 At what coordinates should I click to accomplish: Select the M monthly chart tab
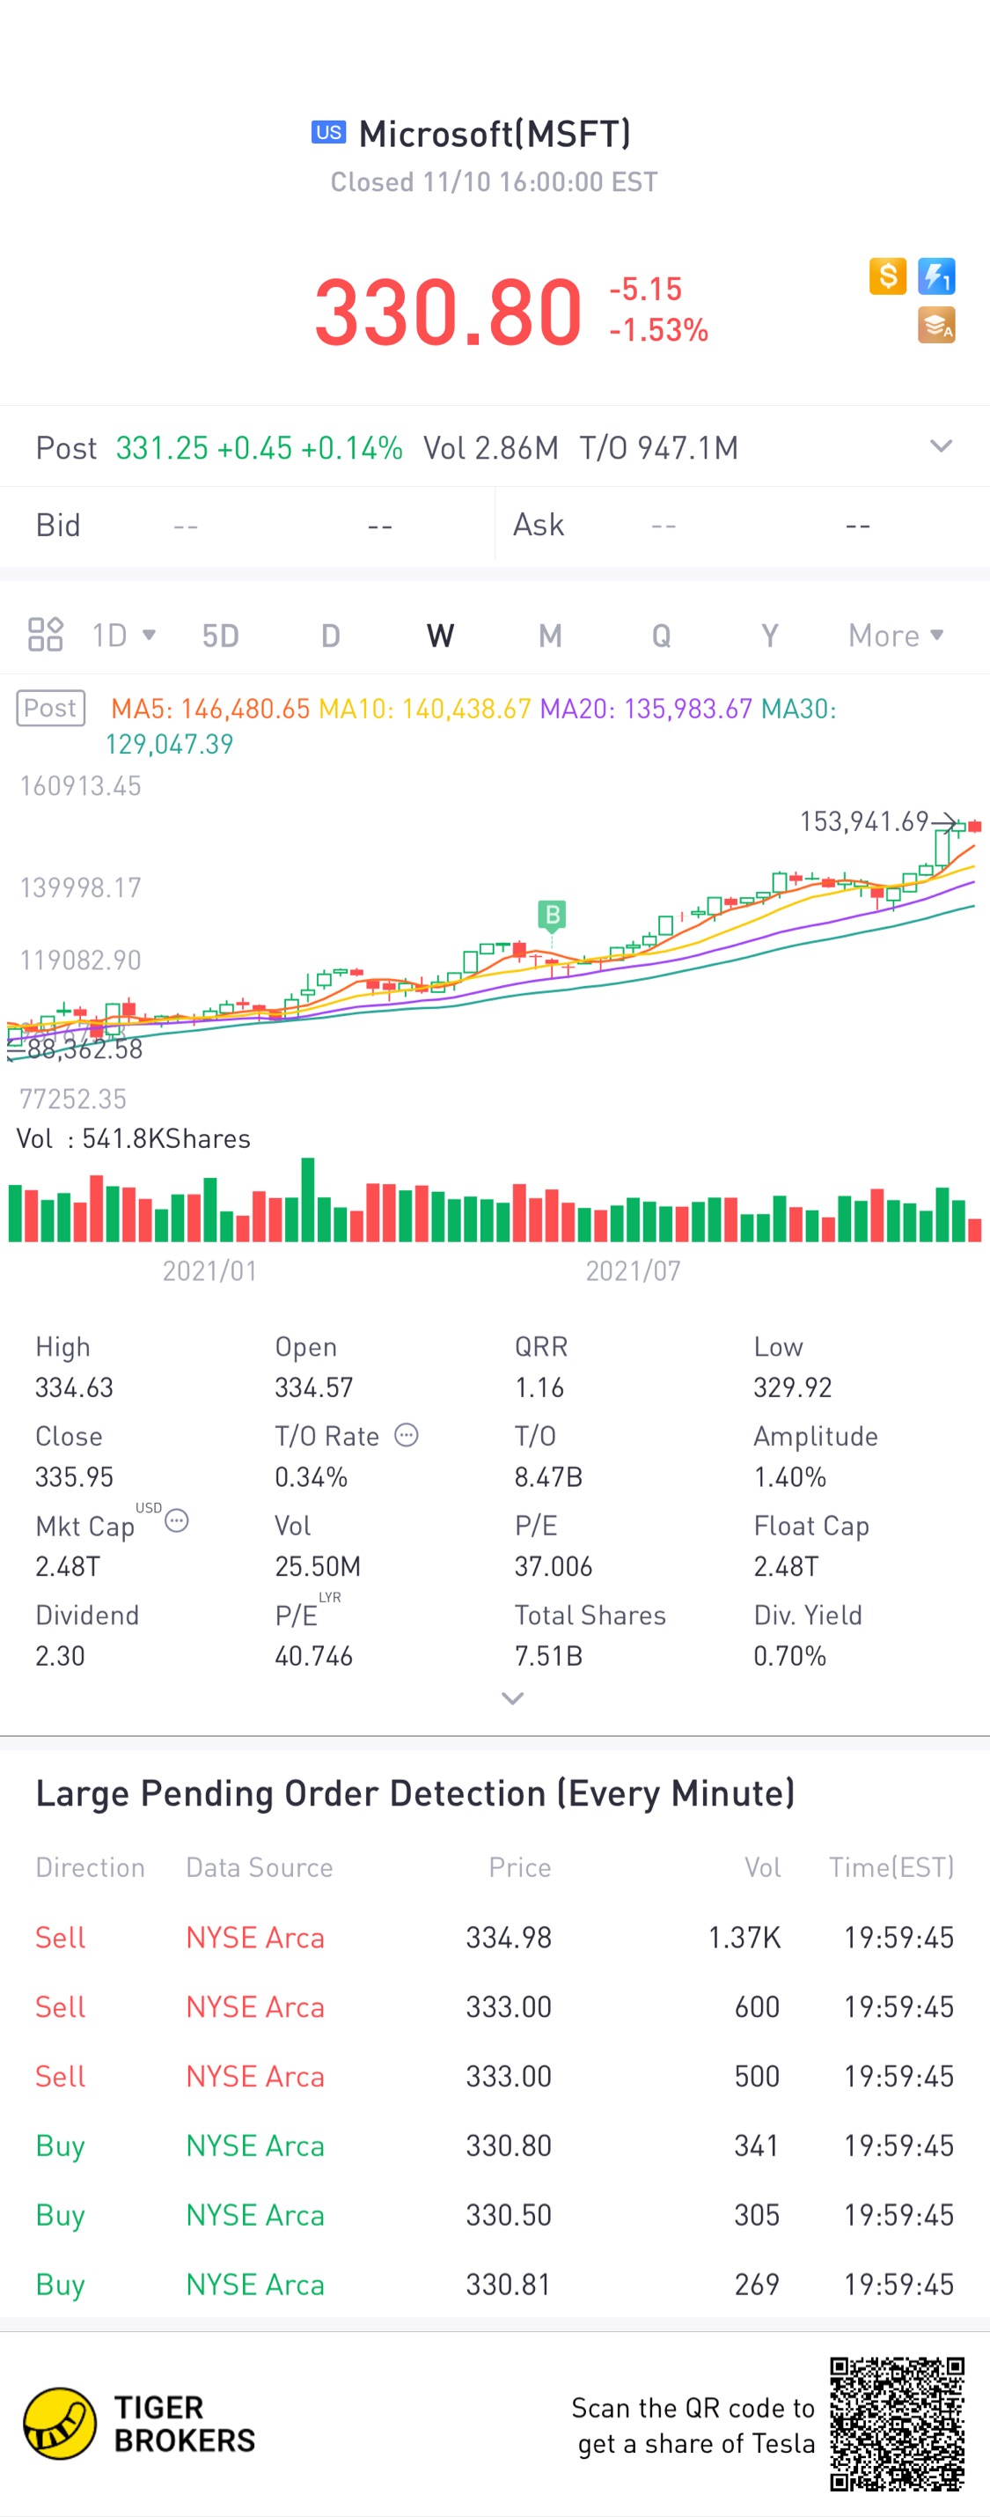coord(551,635)
